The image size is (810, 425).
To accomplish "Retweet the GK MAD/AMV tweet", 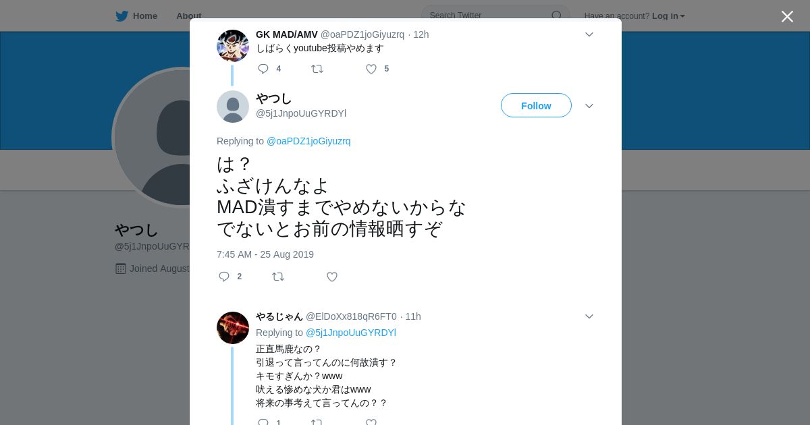I will point(317,69).
